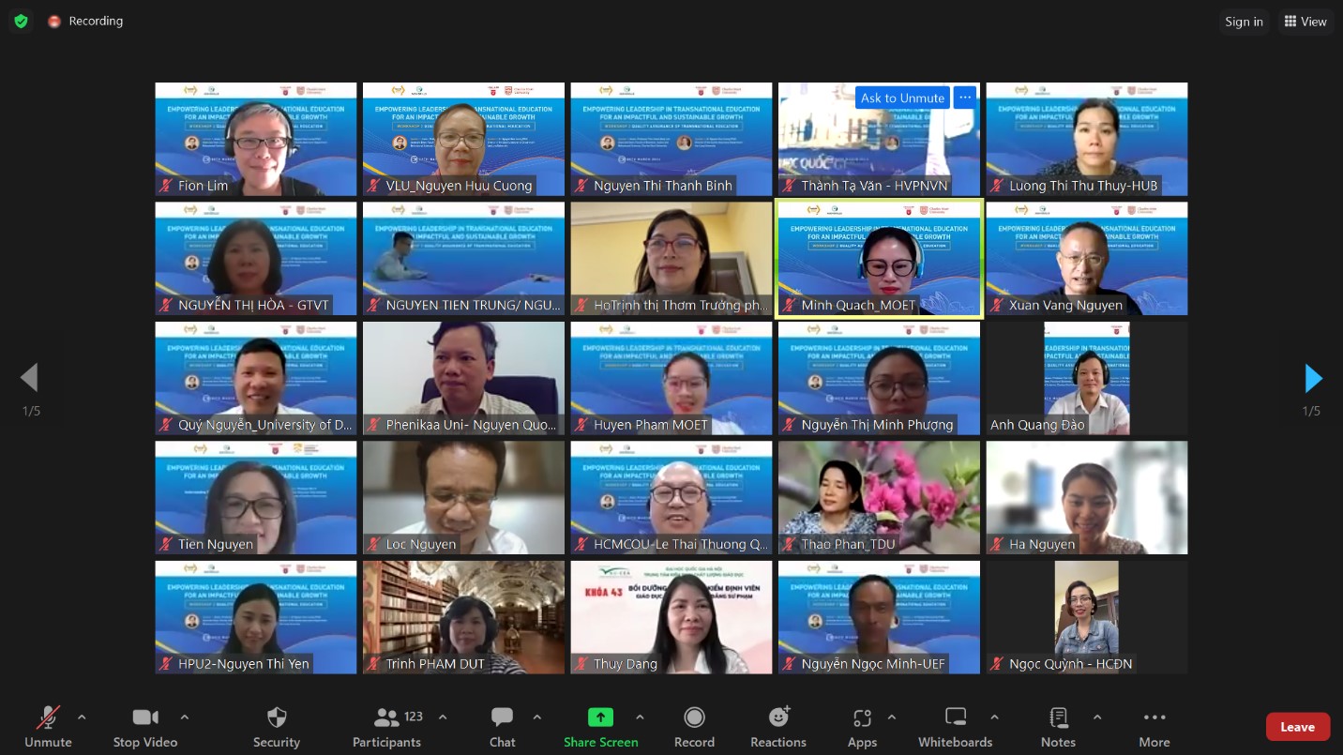Toggle Stop Video camera button
Image resolution: width=1343 pixels, height=755 pixels.
(x=145, y=726)
